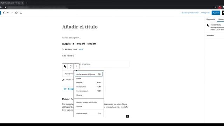This screenshot has height=126, width=224.
Task: Click the block mover up/down arrows
Action: point(71,66)
